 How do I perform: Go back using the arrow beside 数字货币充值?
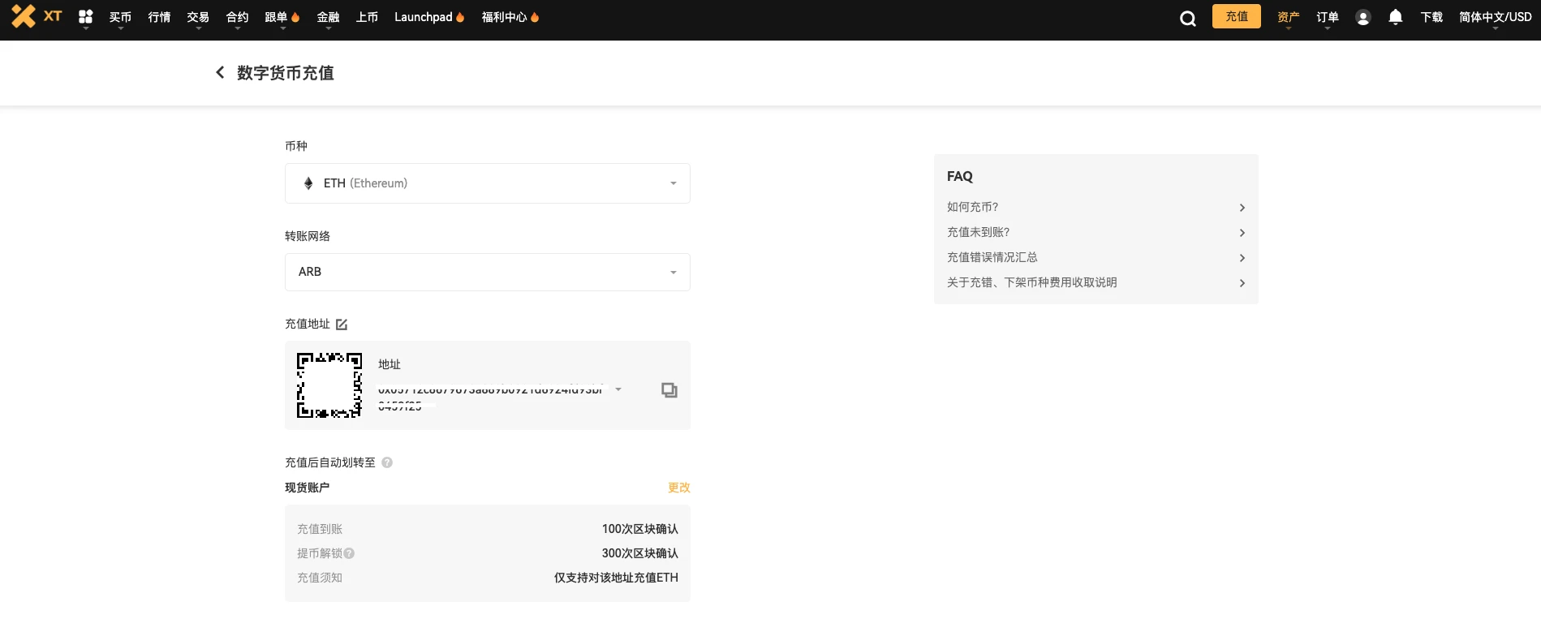(220, 73)
